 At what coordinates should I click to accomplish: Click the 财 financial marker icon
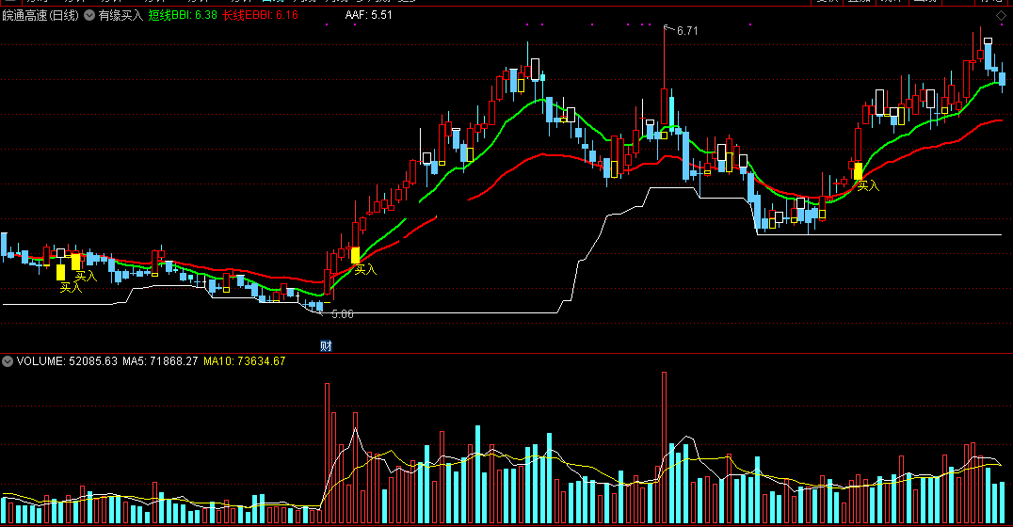tap(327, 346)
